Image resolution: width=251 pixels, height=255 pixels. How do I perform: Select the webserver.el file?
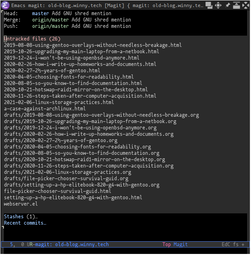click(21, 204)
